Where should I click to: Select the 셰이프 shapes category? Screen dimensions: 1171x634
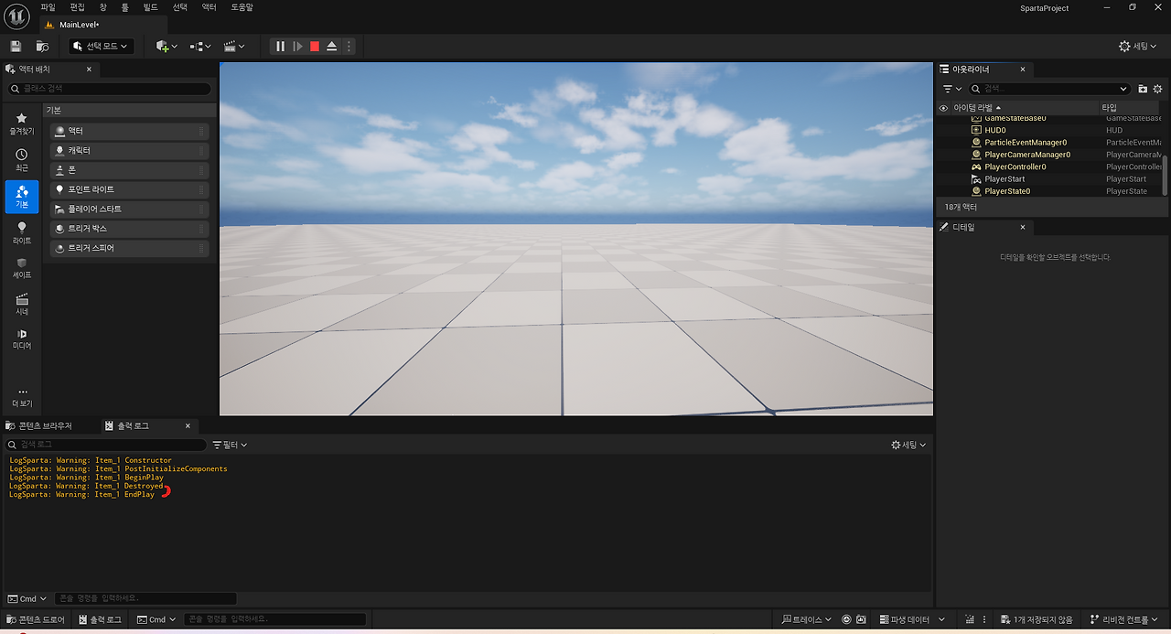pyautogui.click(x=22, y=268)
